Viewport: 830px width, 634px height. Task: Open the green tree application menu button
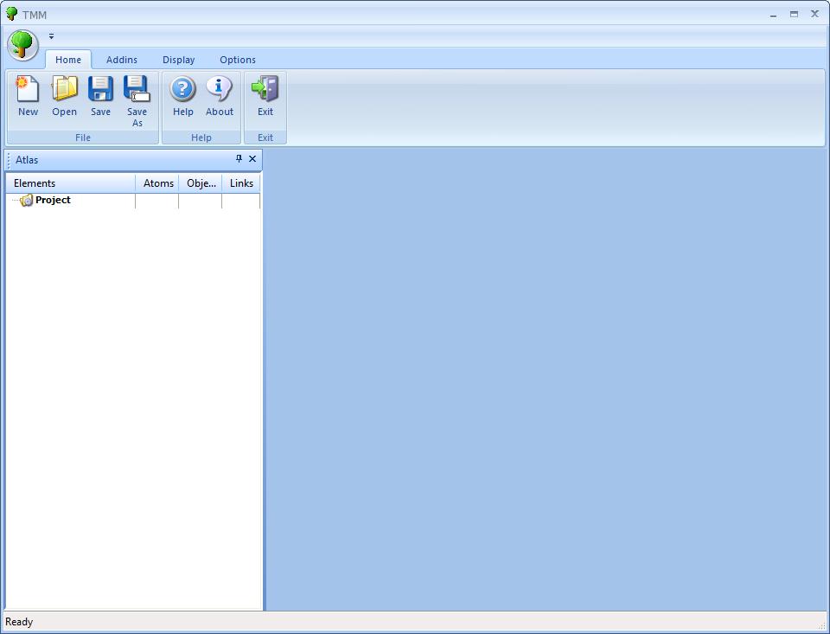pos(22,45)
